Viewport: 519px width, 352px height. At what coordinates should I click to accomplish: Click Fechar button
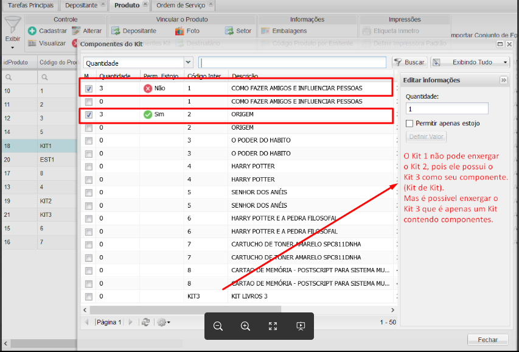tap(487, 340)
